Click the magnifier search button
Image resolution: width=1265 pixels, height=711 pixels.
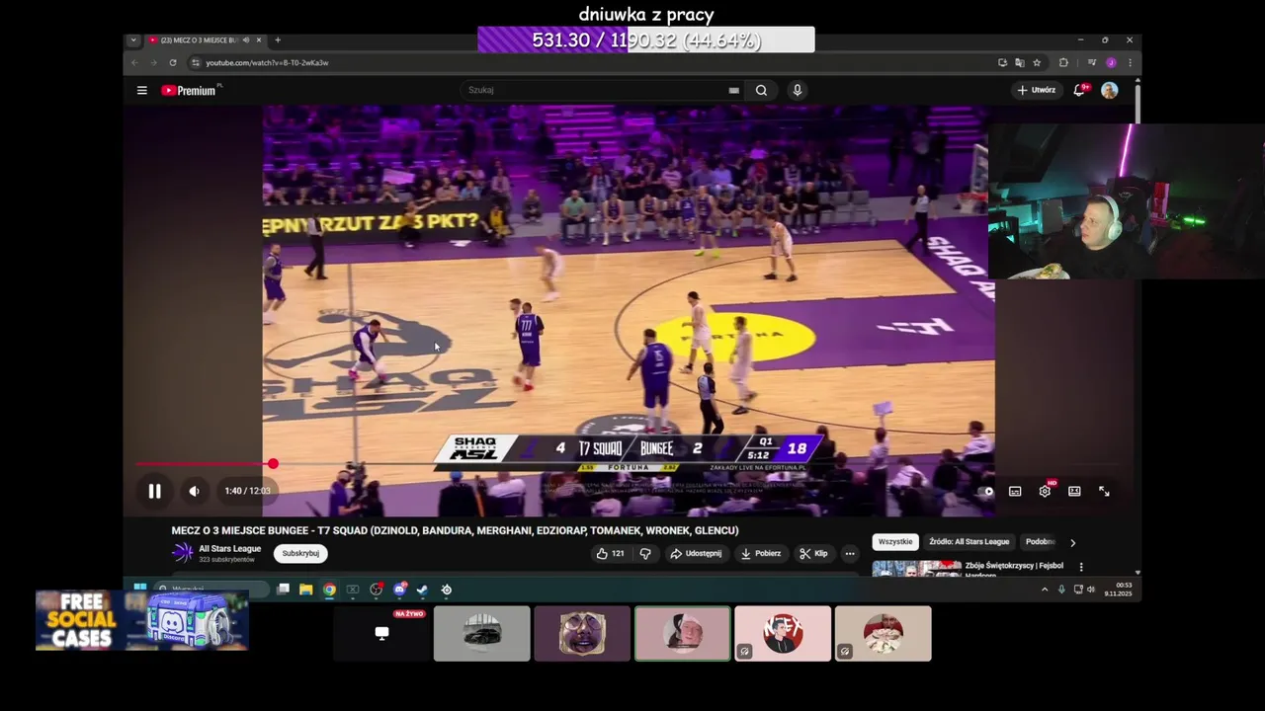pyautogui.click(x=761, y=90)
